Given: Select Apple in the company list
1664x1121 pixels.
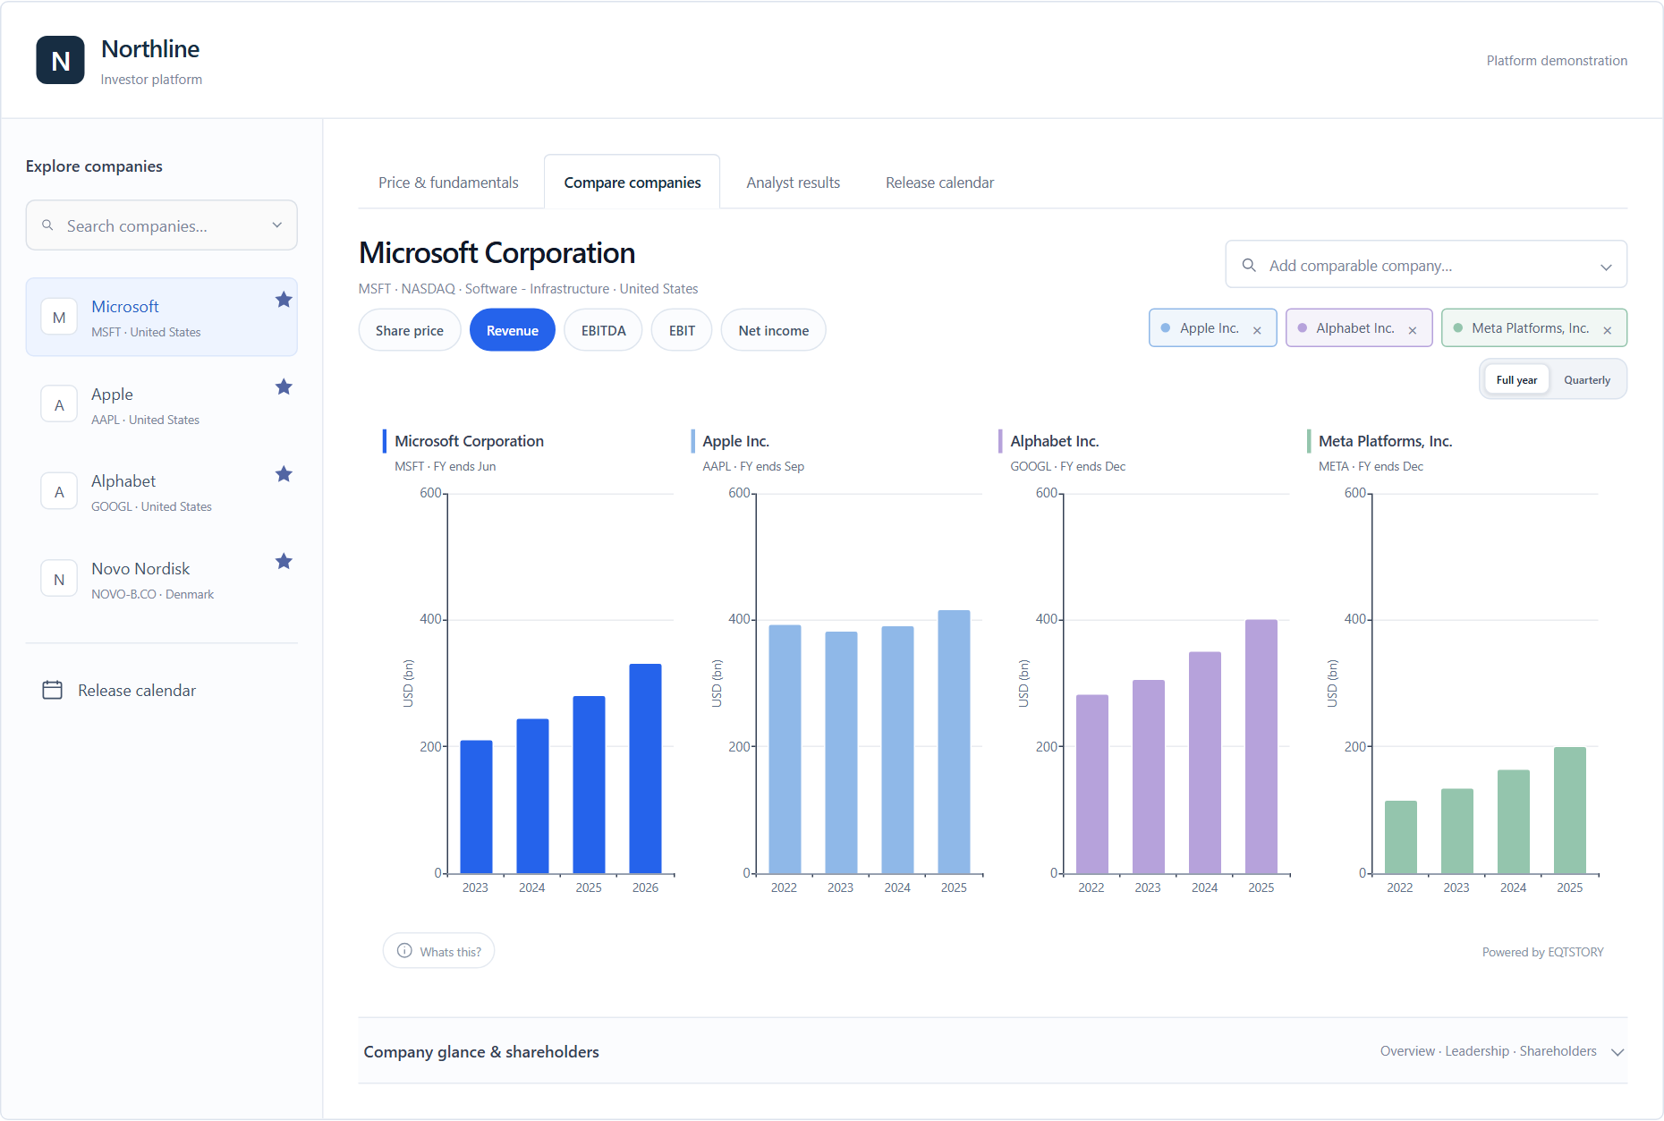Looking at the screenshot, I should pyautogui.click(x=161, y=405).
